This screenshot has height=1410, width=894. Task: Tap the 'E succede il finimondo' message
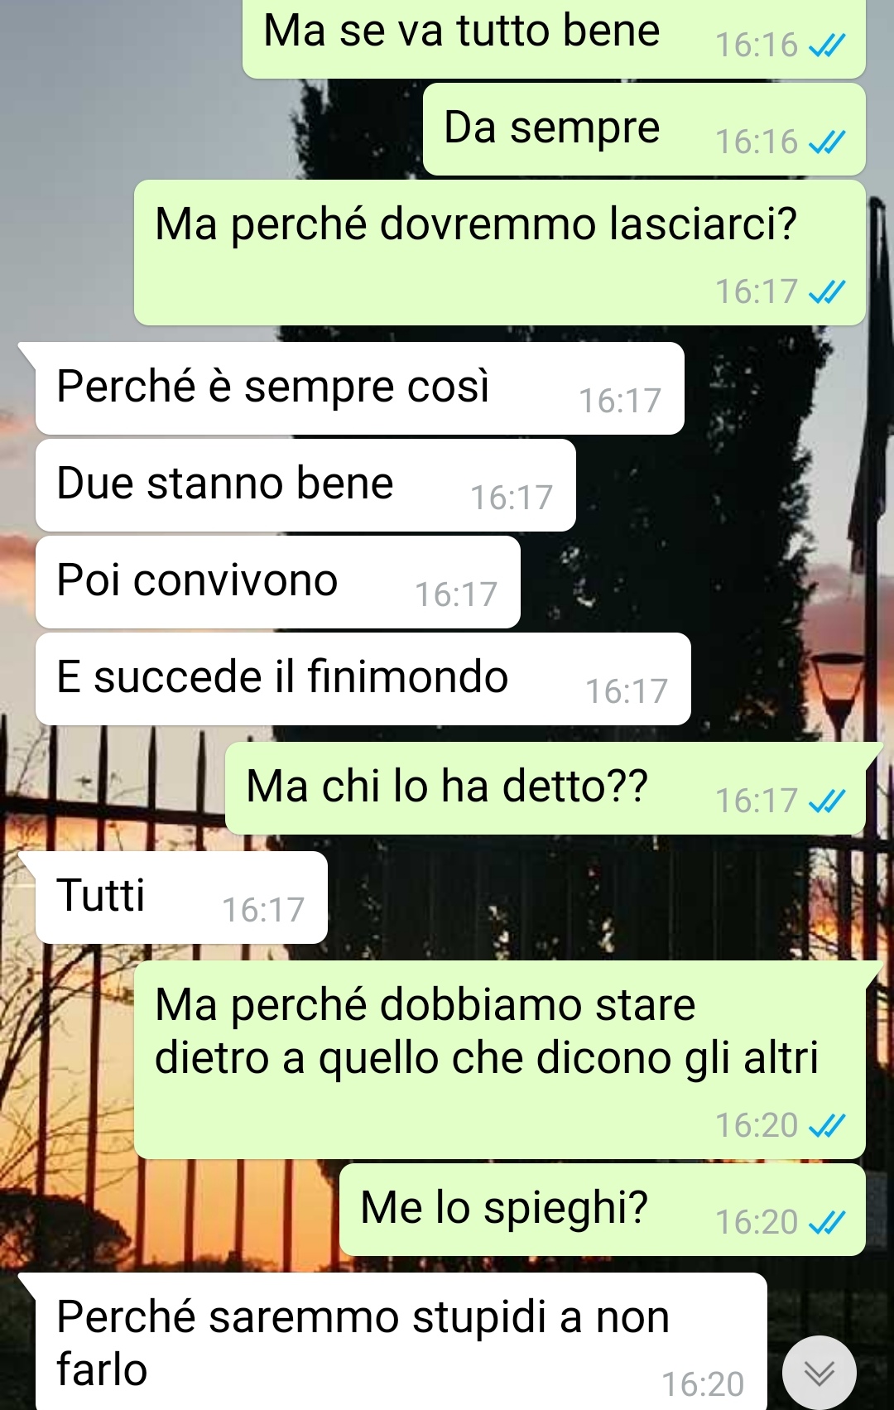[x=363, y=679]
